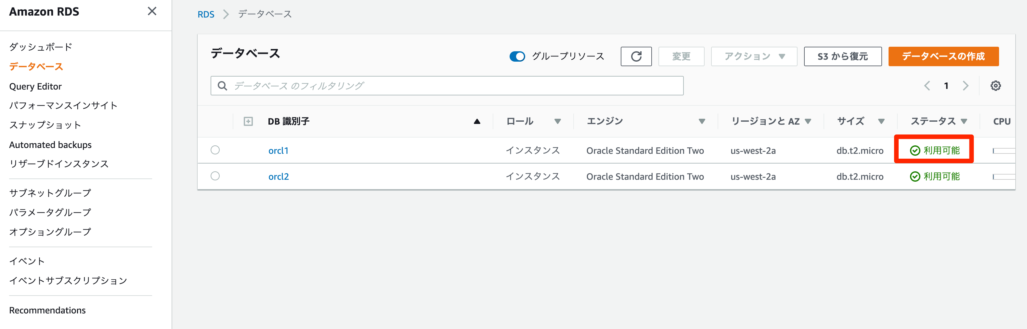The image size is (1027, 329).
Task: Select the radio button for orcl2
Action: point(215,176)
